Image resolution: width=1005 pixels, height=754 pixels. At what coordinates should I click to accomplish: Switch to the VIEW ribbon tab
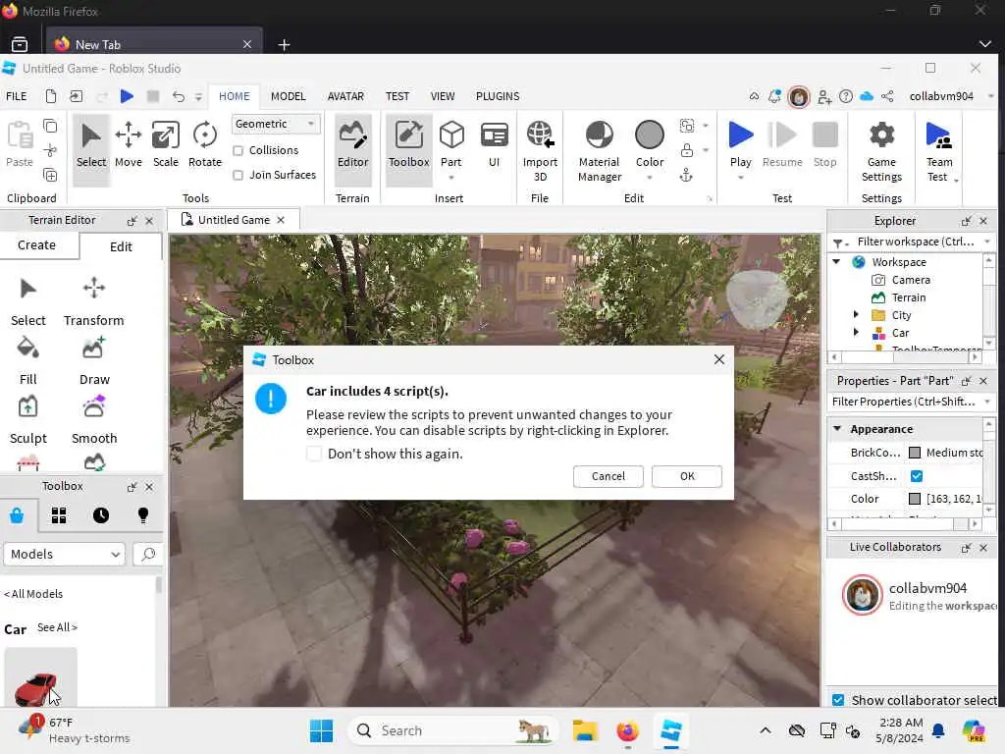tap(443, 96)
